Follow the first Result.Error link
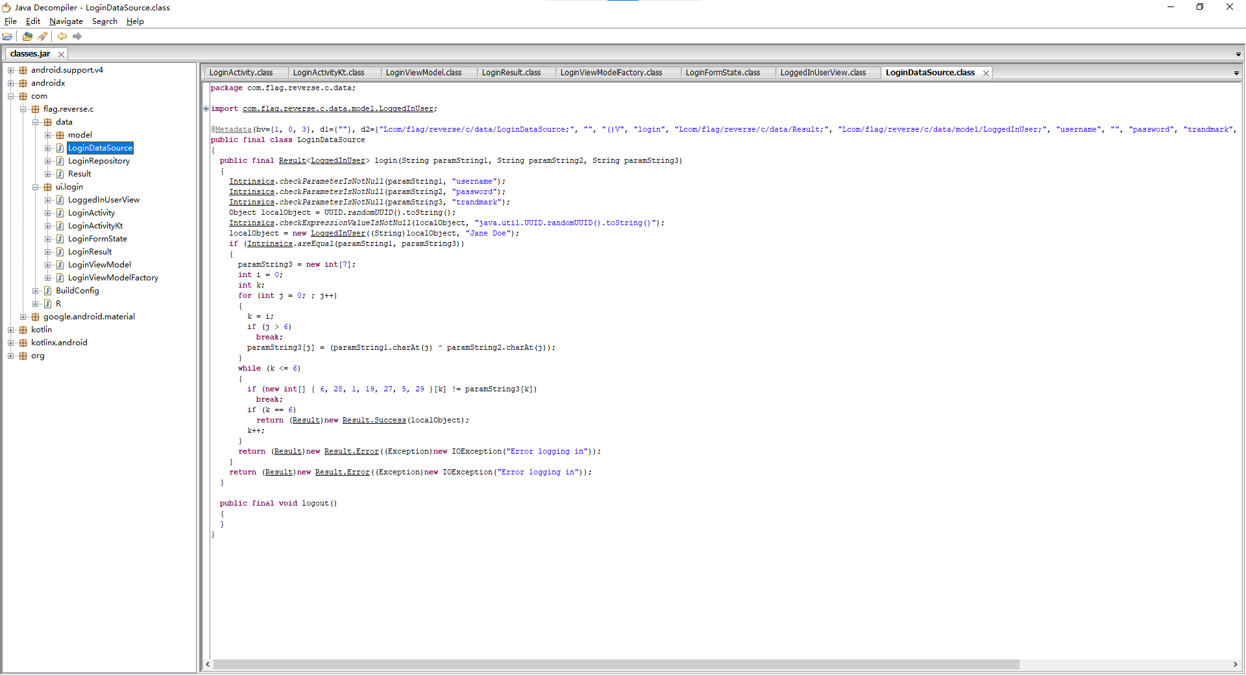 pyautogui.click(x=351, y=452)
